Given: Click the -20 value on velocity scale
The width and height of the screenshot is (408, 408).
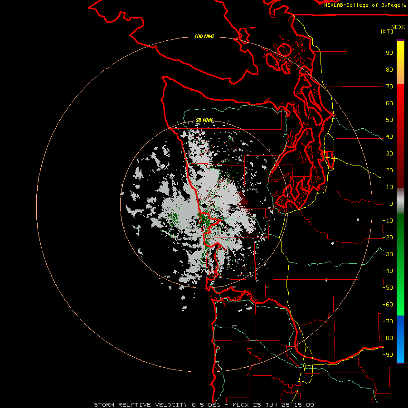Looking at the screenshot, I should [x=388, y=238].
